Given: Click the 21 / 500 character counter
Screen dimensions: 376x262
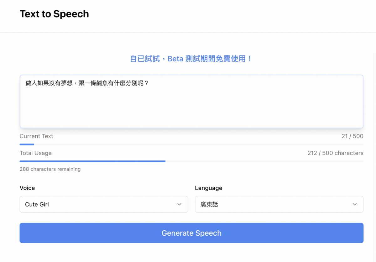Looking at the screenshot, I should click(x=352, y=136).
